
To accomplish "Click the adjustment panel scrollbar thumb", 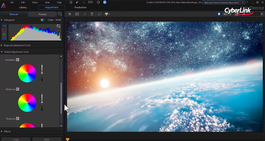I will coord(61,98).
